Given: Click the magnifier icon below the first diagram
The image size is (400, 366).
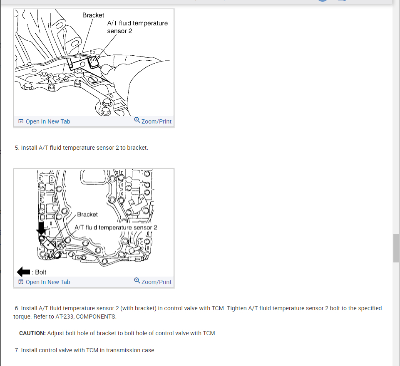Looking at the screenshot, I should tap(137, 120).
